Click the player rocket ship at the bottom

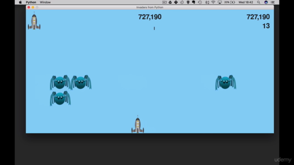pyautogui.click(x=138, y=124)
